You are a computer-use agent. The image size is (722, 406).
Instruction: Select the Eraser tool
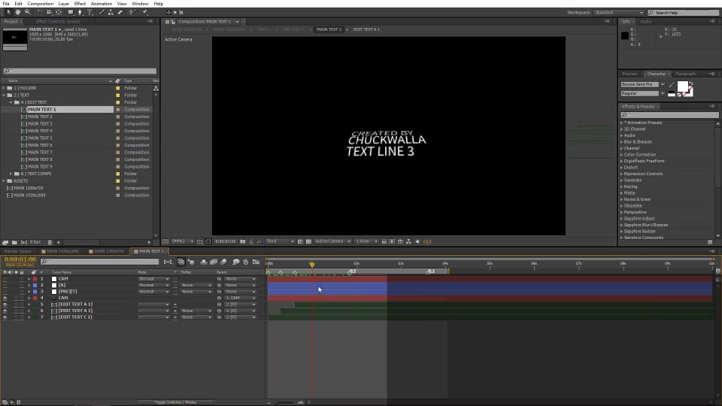tap(120, 13)
